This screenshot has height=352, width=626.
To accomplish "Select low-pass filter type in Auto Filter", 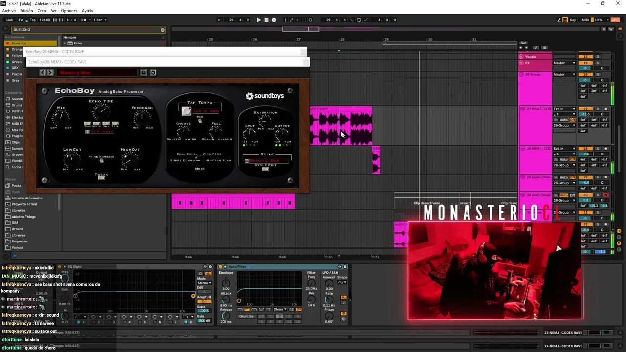I will pos(240,309).
